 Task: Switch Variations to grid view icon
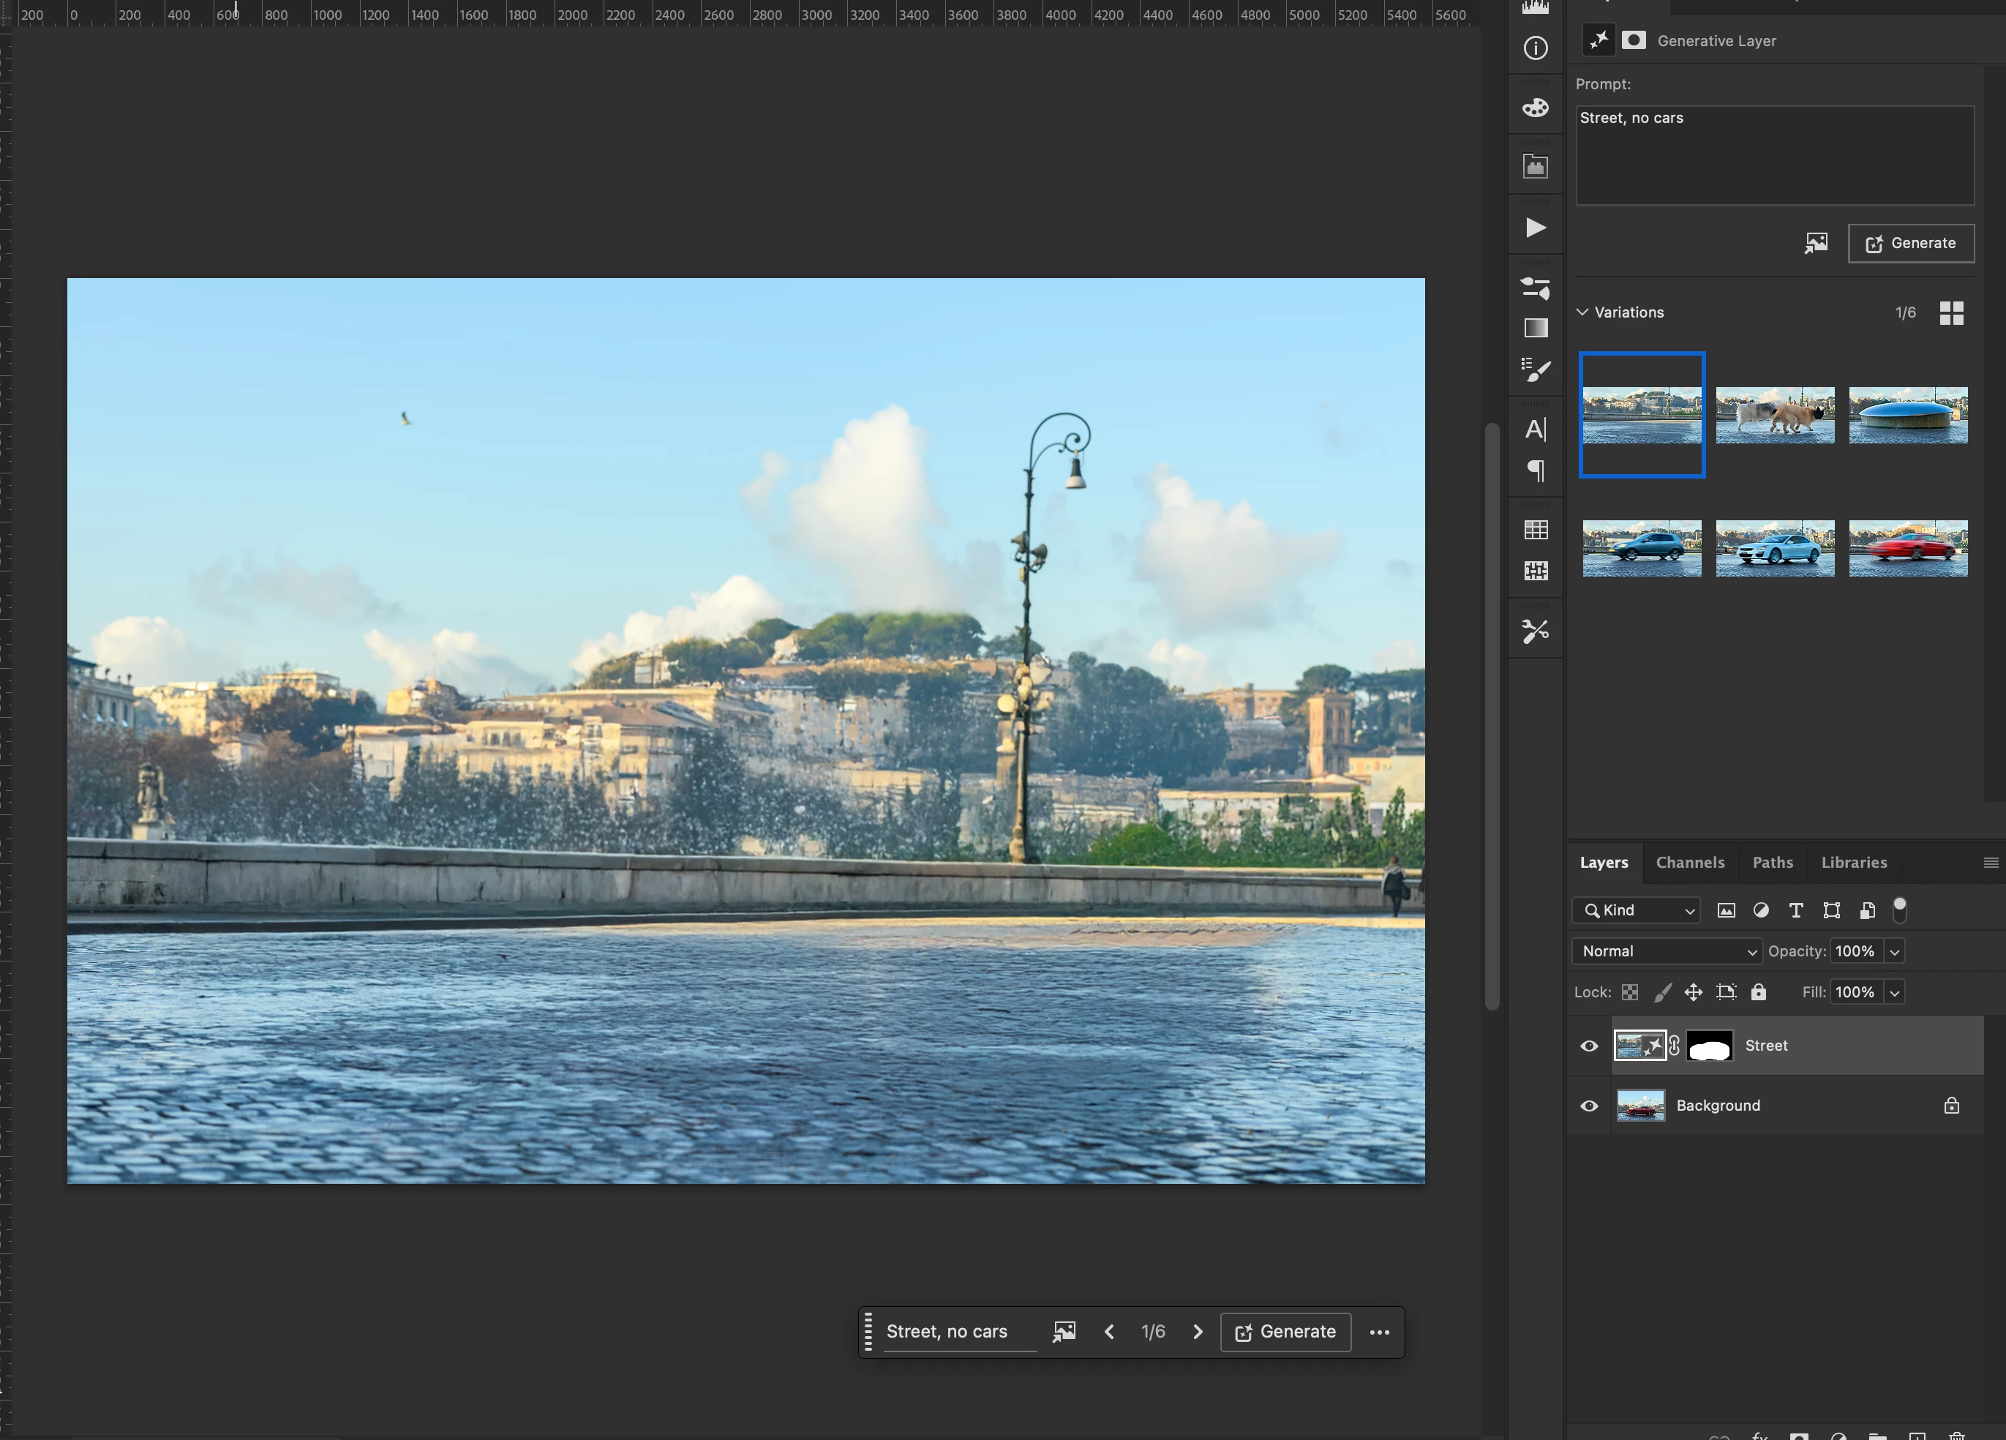point(1951,313)
